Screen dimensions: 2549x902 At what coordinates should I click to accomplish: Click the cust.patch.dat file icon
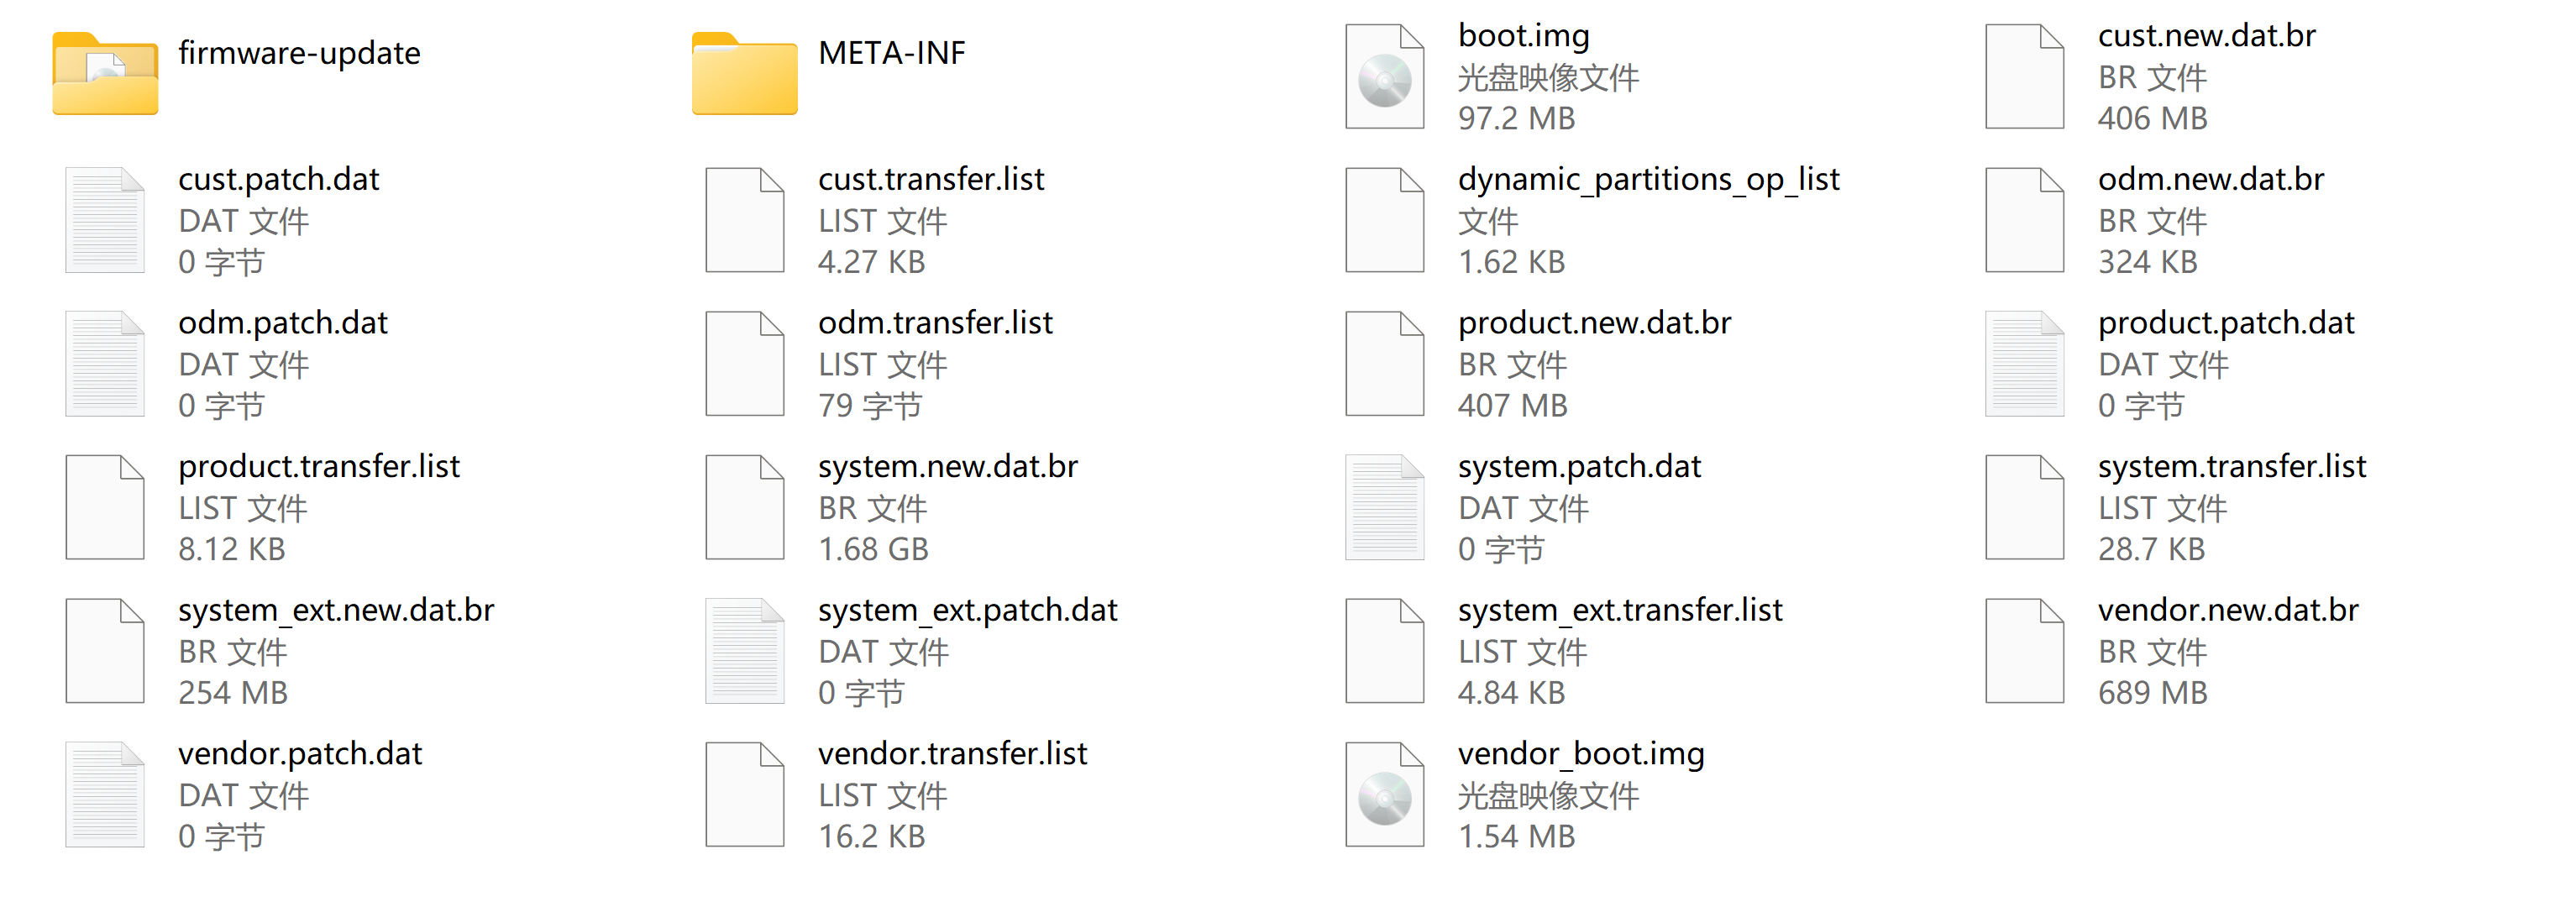105,221
